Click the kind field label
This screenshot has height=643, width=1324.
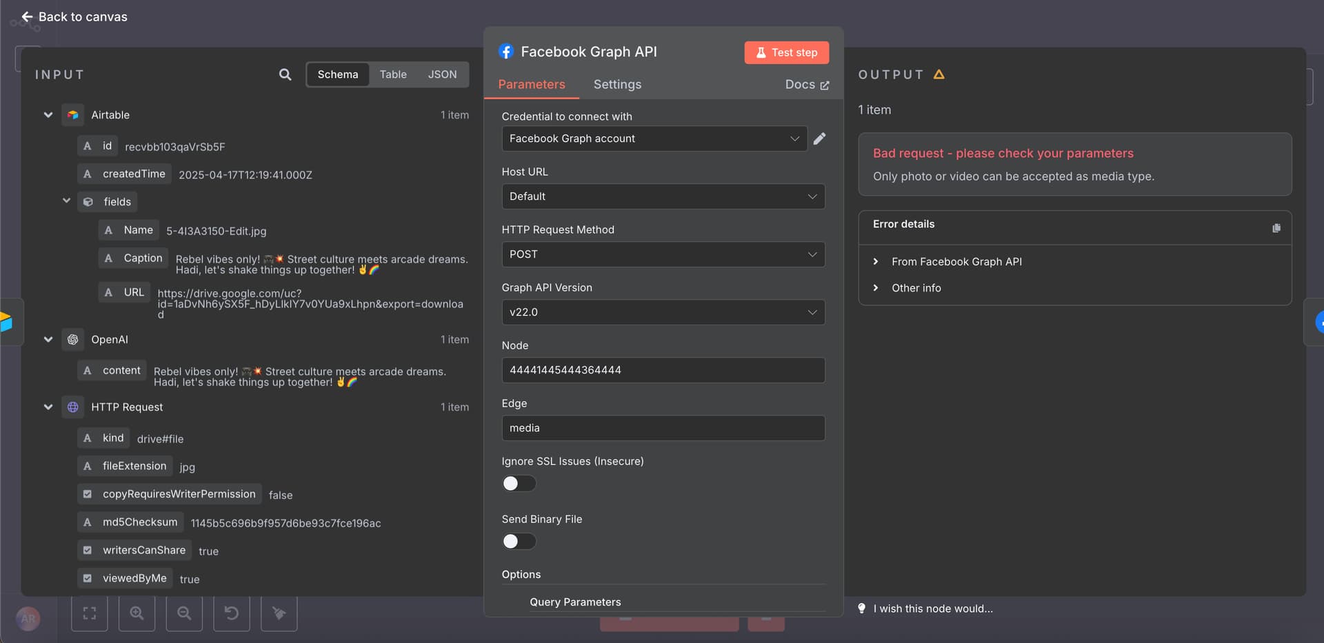point(103,438)
